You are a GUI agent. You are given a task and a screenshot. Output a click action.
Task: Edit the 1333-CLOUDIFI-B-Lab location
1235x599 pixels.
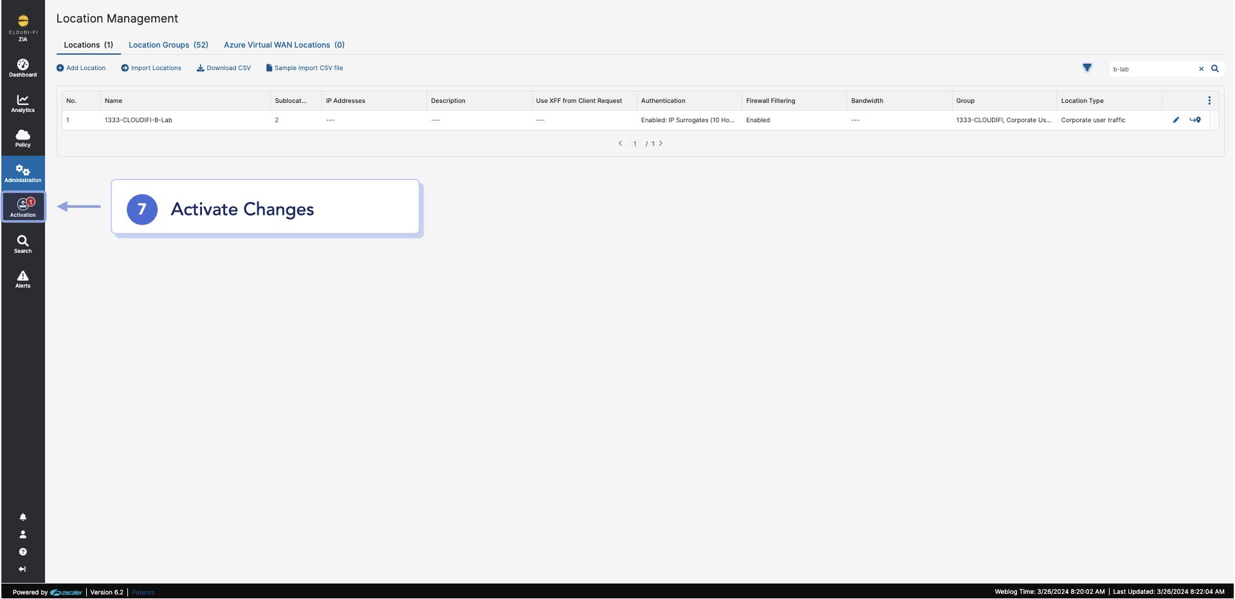pyautogui.click(x=1176, y=120)
